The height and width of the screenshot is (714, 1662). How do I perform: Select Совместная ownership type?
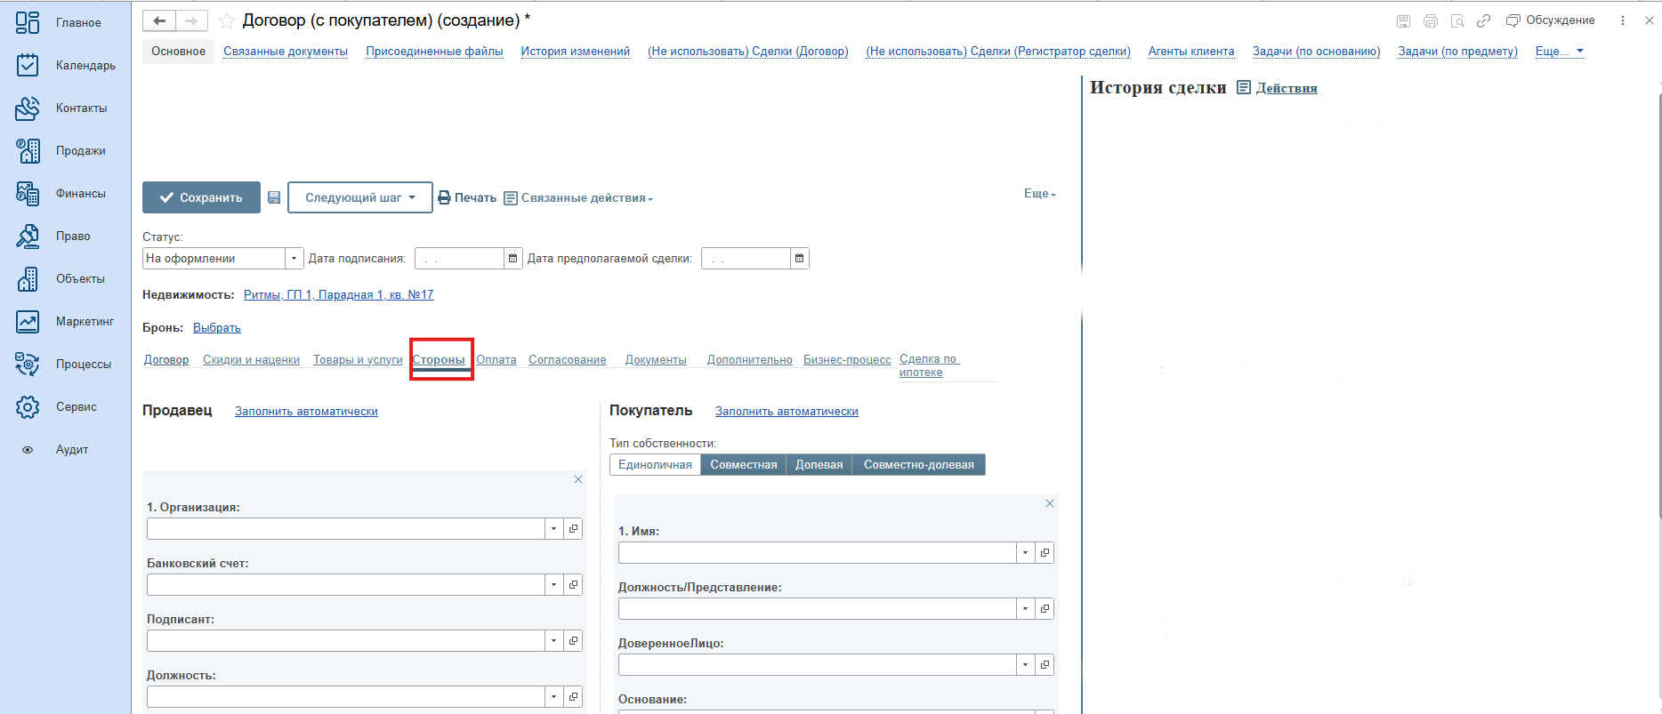pos(743,464)
